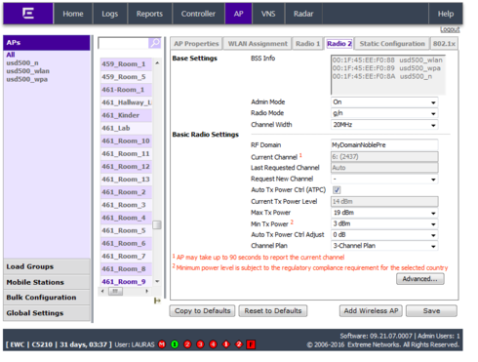The image size is (478, 362).
Task: Select AP 461_Kinder in the list
Action: click(x=126, y=115)
